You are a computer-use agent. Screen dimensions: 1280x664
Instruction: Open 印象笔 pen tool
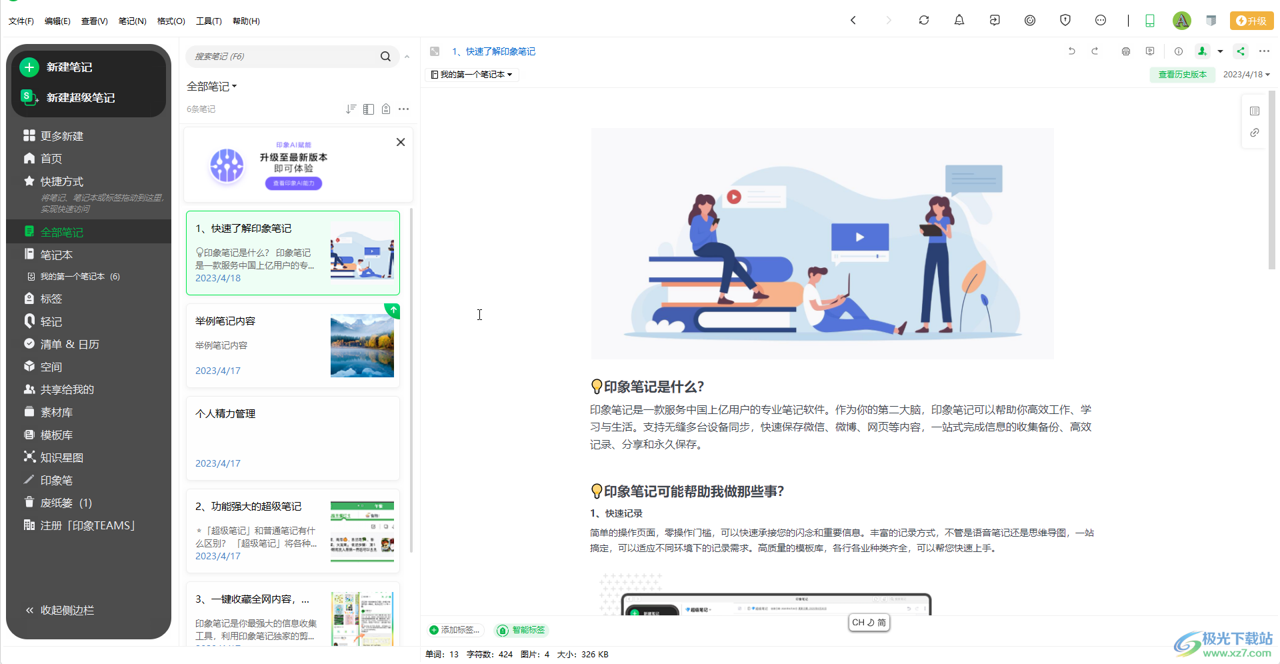click(x=57, y=480)
